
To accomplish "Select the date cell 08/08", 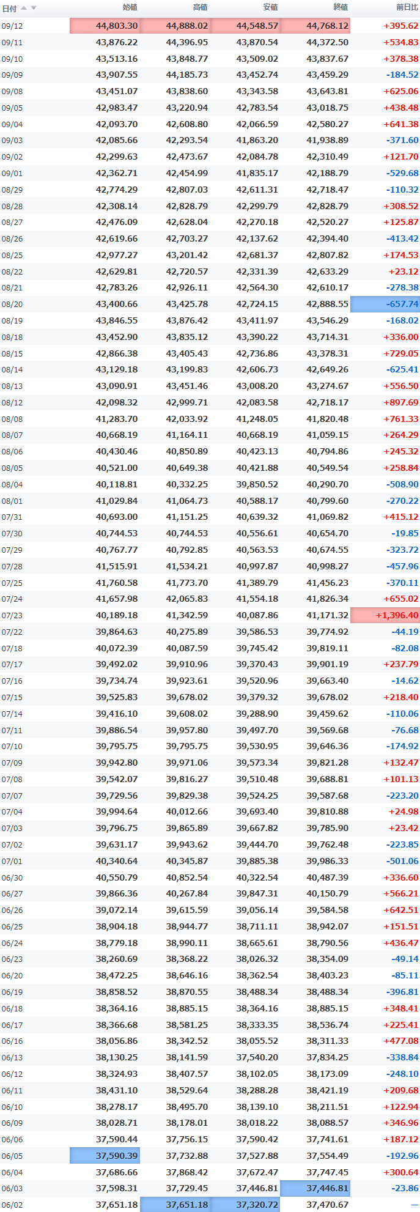I will [x=12, y=419].
